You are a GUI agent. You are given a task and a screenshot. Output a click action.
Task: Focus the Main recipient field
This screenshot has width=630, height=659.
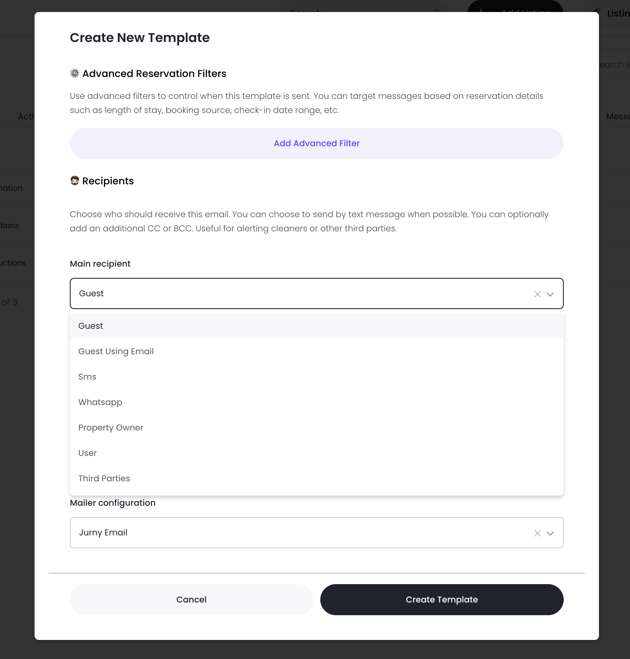pos(300,293)
